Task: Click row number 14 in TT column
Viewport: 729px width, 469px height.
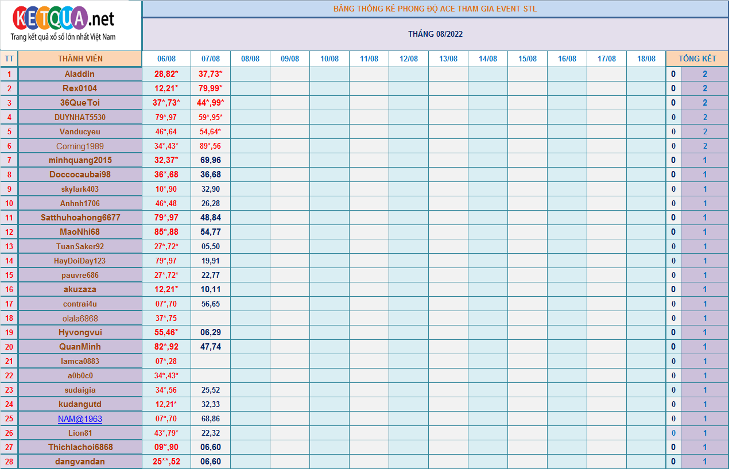Action: coord(9,261)
